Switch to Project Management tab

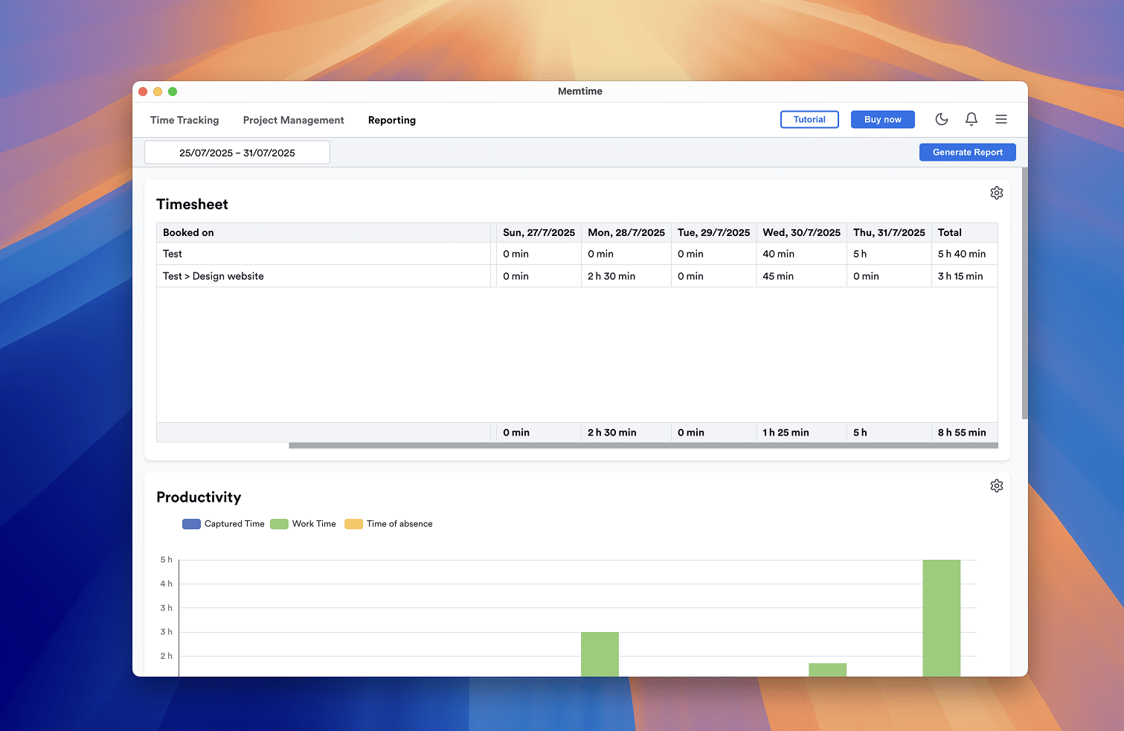(x=294, y=120)
